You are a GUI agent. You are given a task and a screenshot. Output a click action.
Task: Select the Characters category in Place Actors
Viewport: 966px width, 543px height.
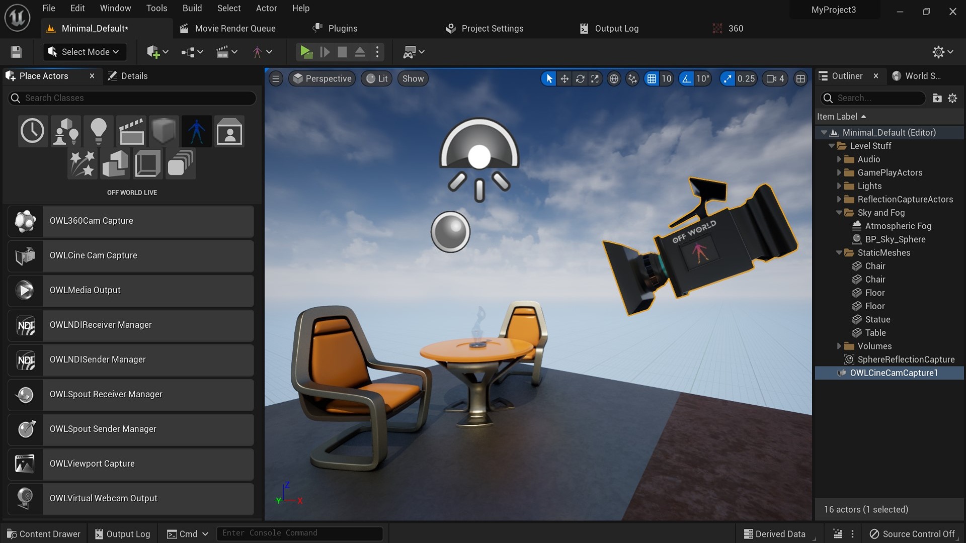[196, 131]
